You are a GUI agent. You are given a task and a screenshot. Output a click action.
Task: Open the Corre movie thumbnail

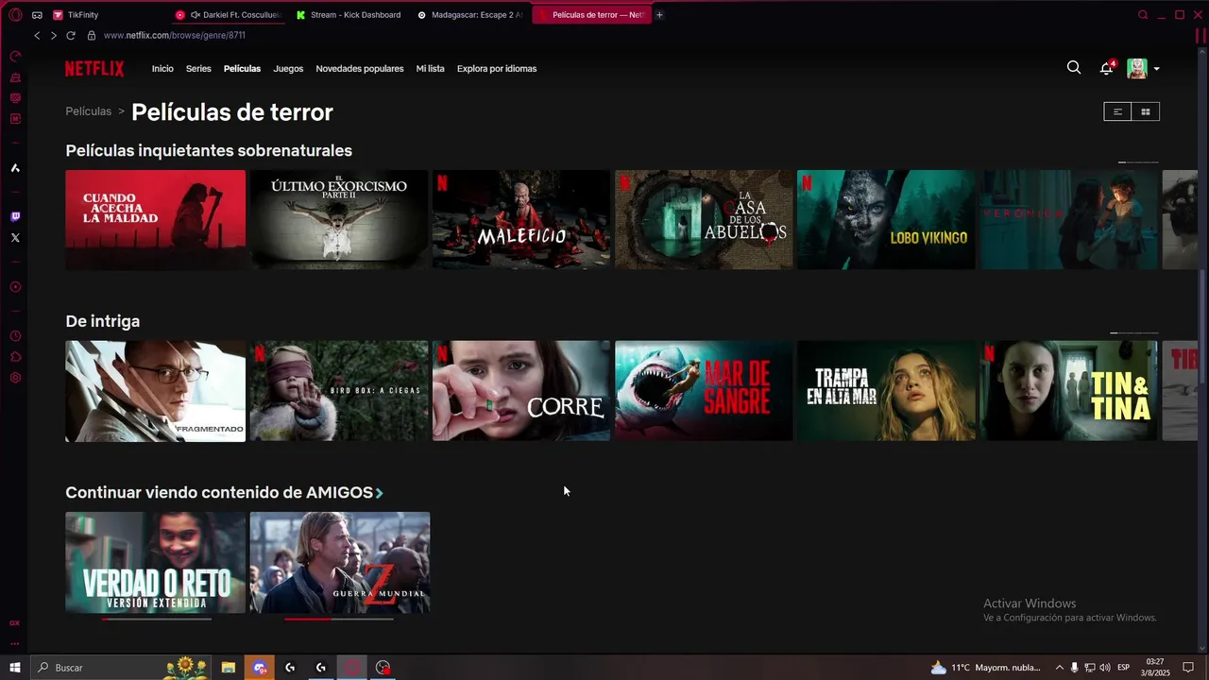[521, 391]
